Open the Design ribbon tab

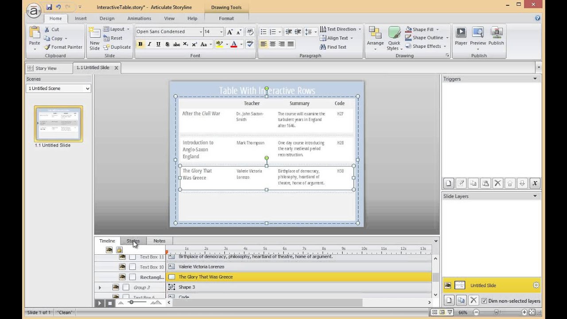107,19
